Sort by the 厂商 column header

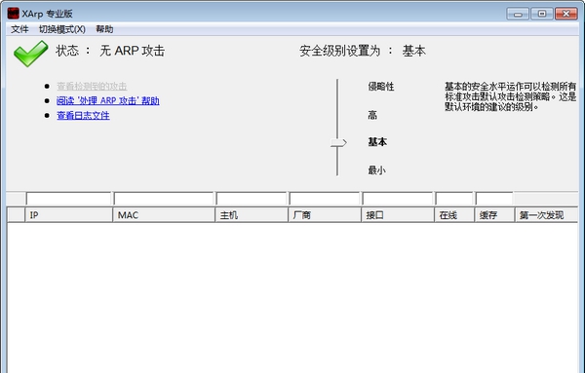pos(325,215)
